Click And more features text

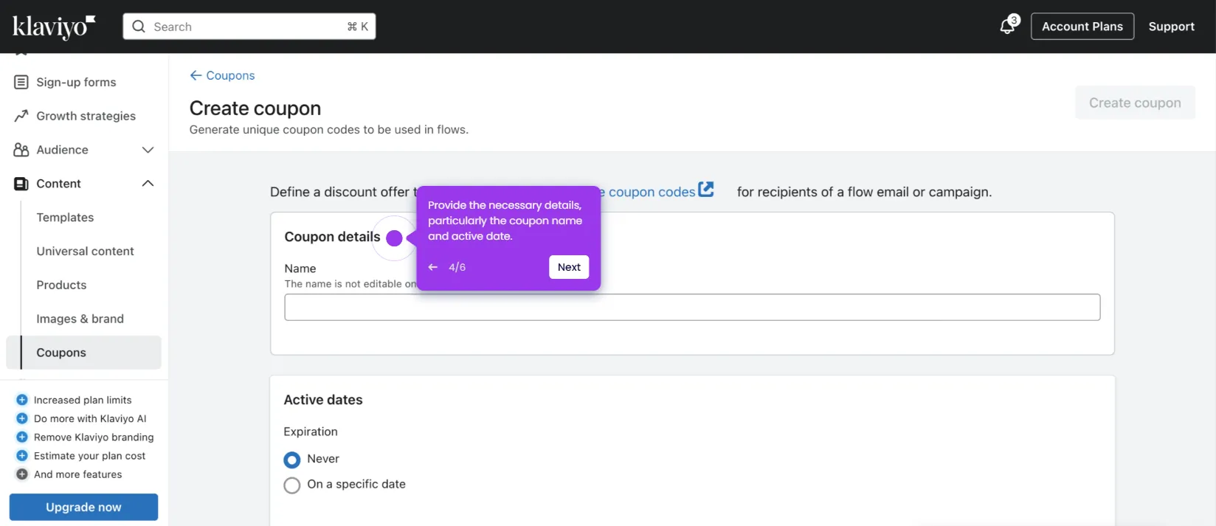77,474
